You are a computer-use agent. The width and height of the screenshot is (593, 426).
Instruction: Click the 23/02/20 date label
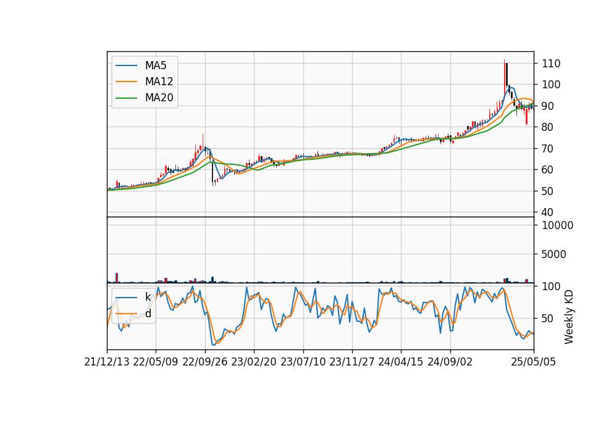[254, 362]
